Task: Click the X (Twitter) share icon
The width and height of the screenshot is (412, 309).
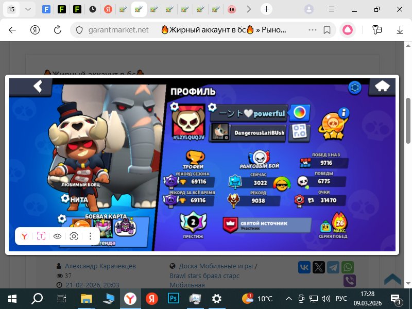Action: pyautogui.click(x=319, y=267)
